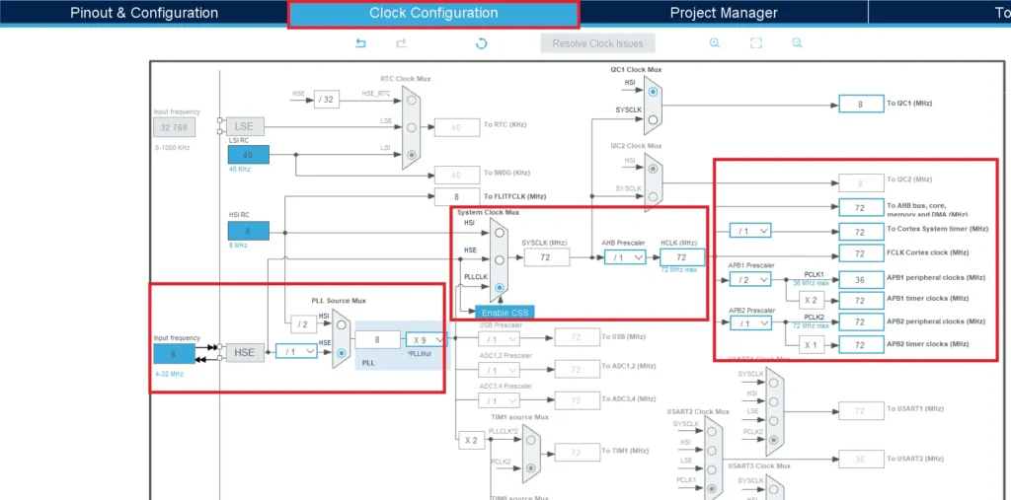The height and width of the screenshot is (500, 1011).
Task: Open the APB1 Prescaler dropdown
Action: click(750, 280)
